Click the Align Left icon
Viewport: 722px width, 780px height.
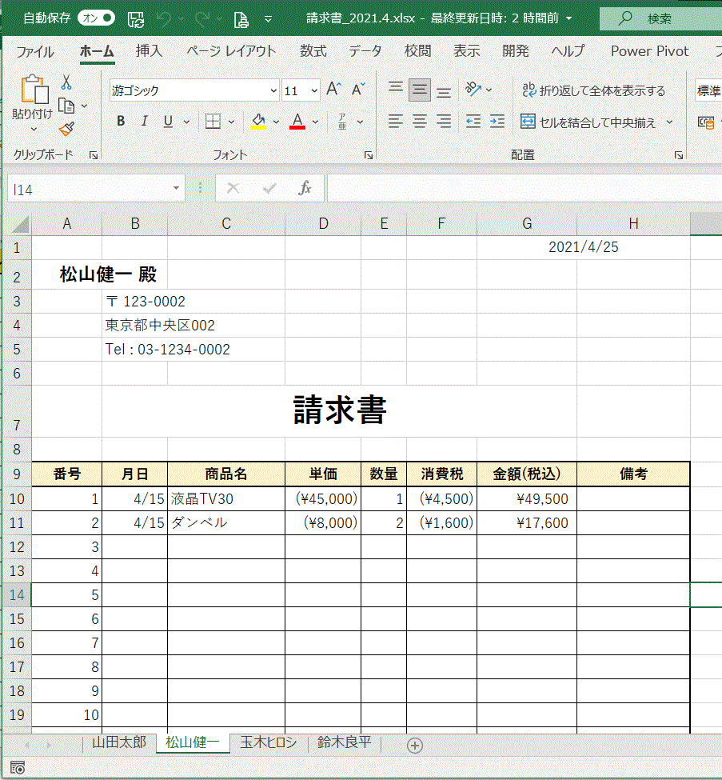(x=396, y=122)
